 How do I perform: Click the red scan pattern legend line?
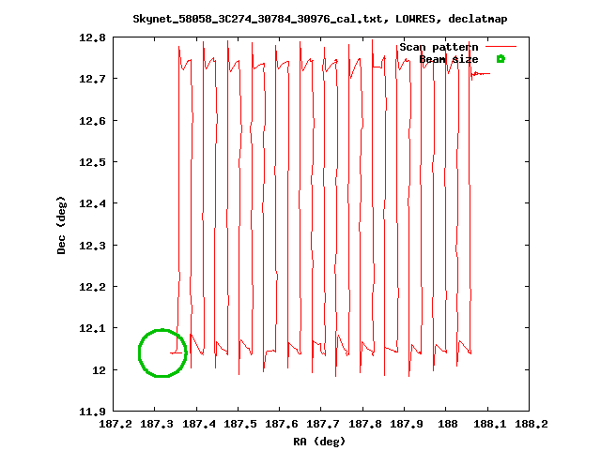click(x=501, y=47)
